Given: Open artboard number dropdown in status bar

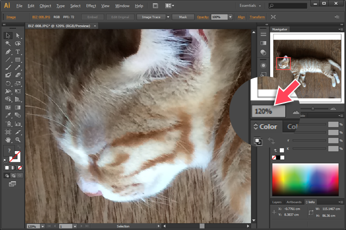Looking at the screenshot, I should [75, 226].
